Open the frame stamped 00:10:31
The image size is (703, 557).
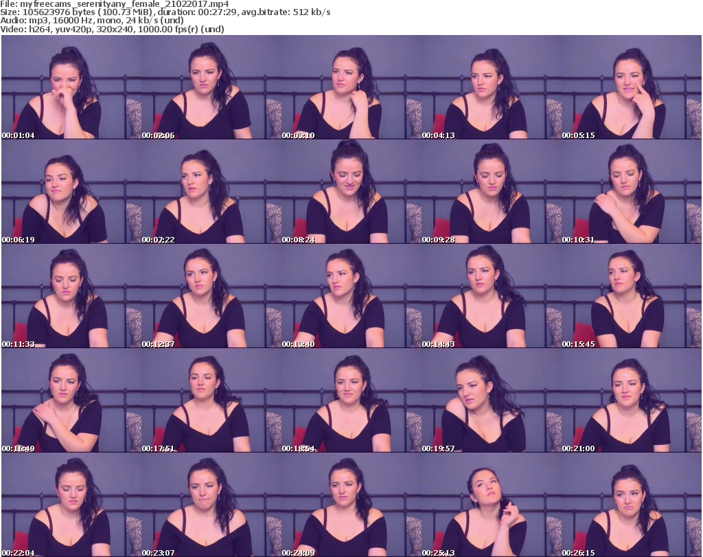click(x=632, y=192)
